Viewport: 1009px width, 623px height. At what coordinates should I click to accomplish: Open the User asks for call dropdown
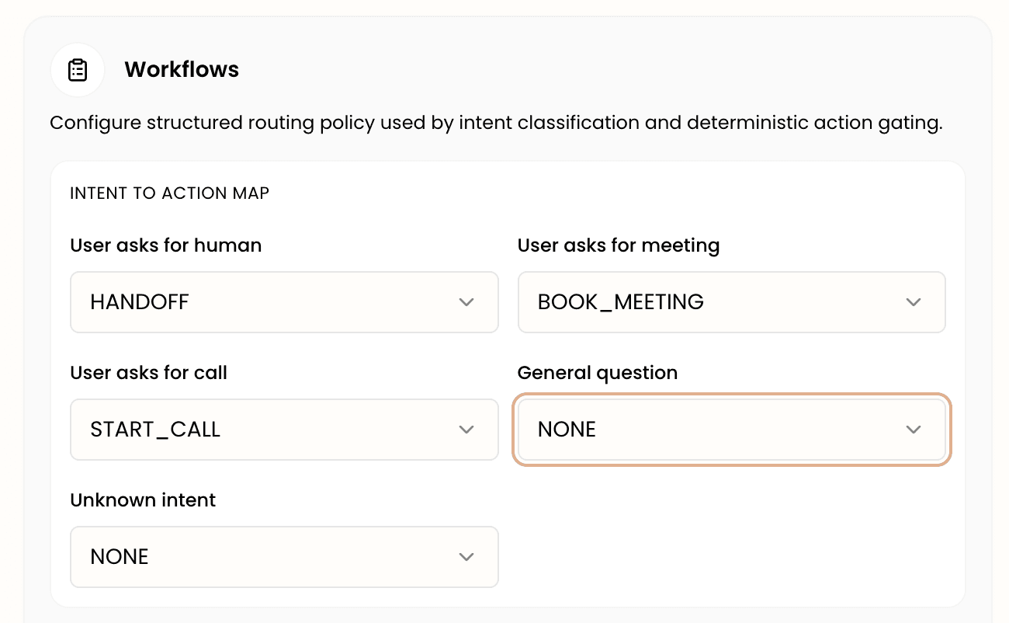[284, 430]
